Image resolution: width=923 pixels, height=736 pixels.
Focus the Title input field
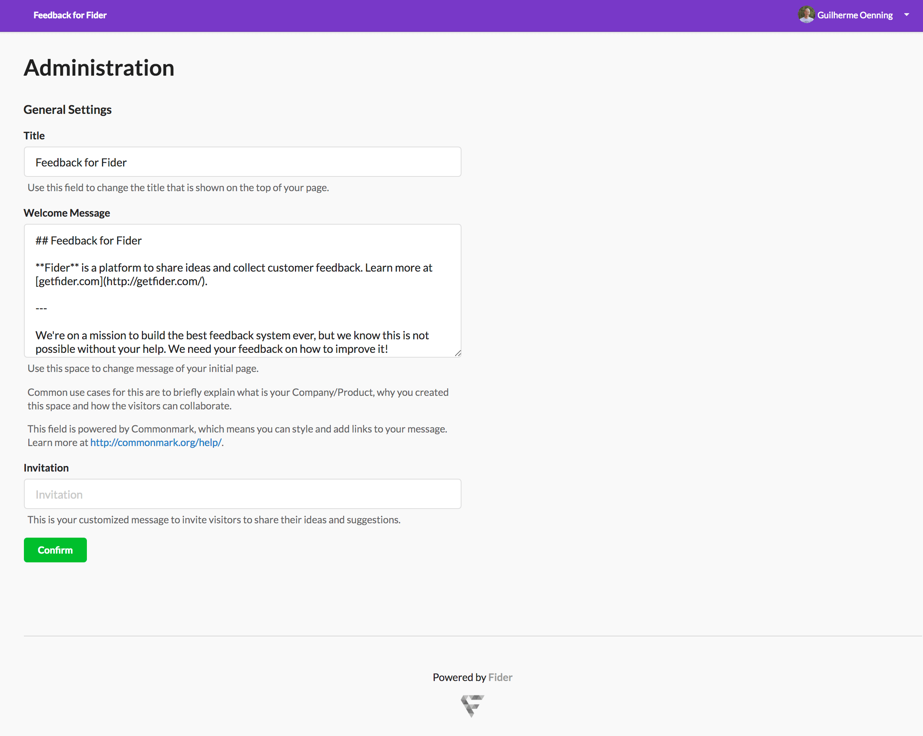pos(242,162)
